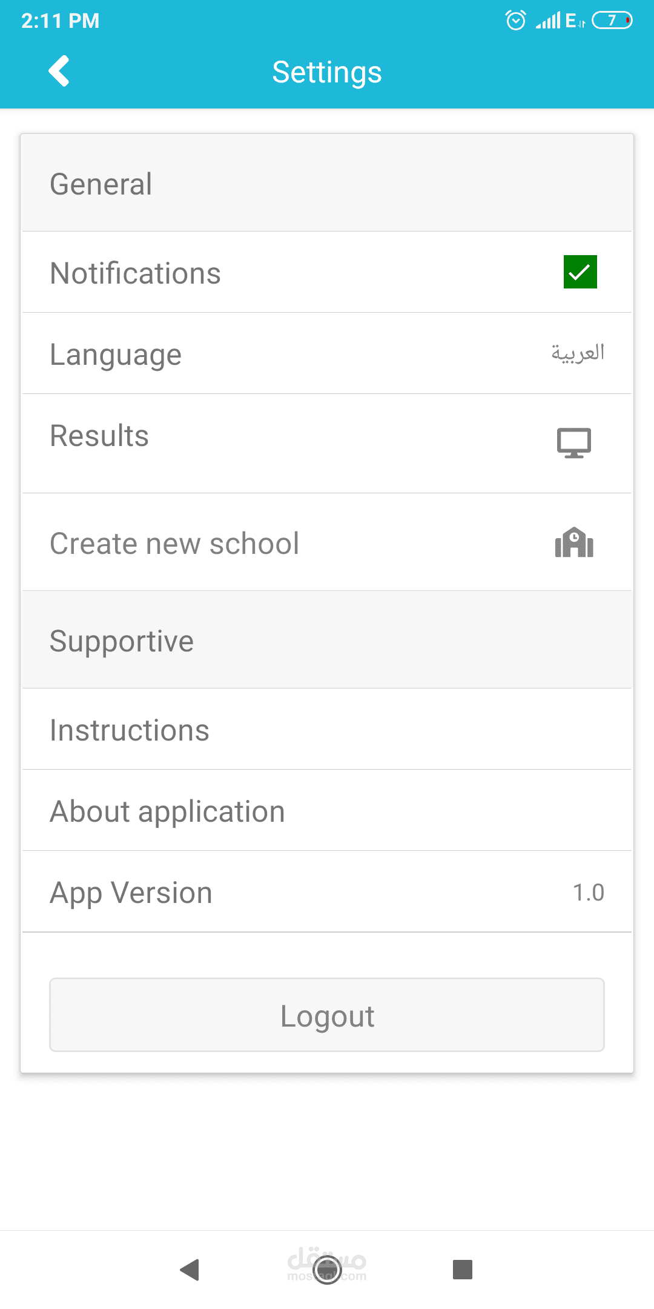The width and height of the screenshot is (654, 1309).
Task: Disable the Notifications green checkbox
Action: [580, 272]
